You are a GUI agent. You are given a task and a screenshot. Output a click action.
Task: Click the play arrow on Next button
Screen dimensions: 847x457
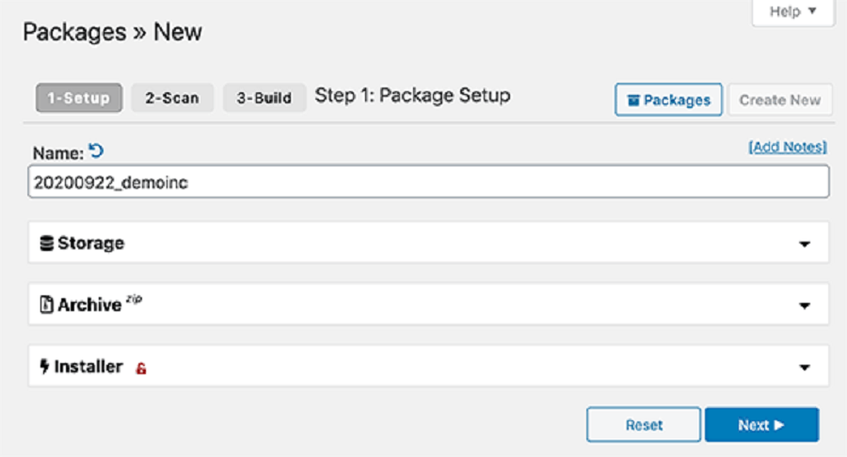(779, 425)
